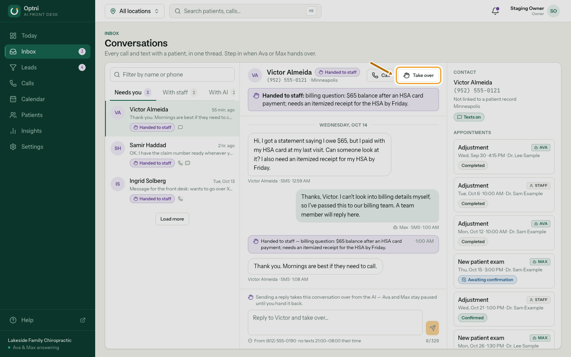This screenshot has width=571, height=357.
Task: Click the Confirmed status badge
Action: point(473,318)
